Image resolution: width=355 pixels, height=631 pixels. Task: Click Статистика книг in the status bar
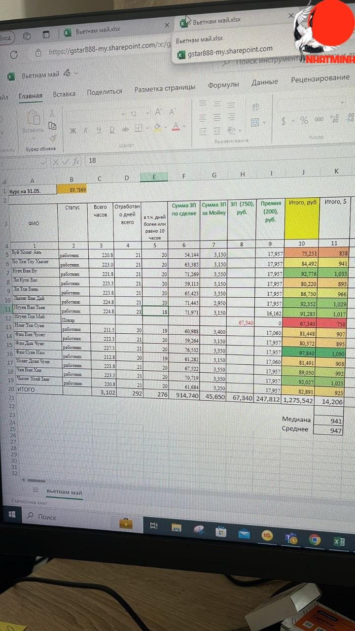point(31,501)
